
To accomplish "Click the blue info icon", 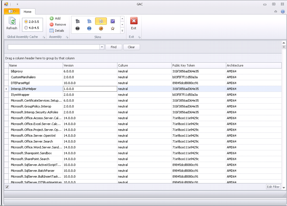I will [283, 11].
